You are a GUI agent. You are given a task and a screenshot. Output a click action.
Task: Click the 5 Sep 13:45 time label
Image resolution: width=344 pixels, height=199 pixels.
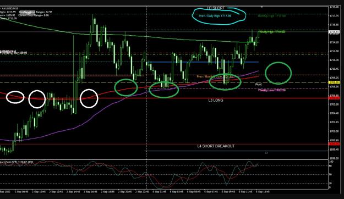(x=263, y=192)
